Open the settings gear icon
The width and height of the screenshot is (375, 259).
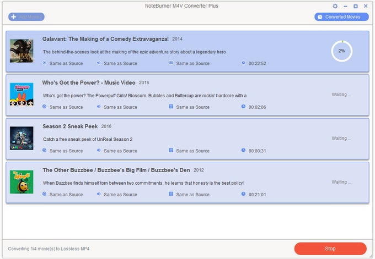[335, 6]
